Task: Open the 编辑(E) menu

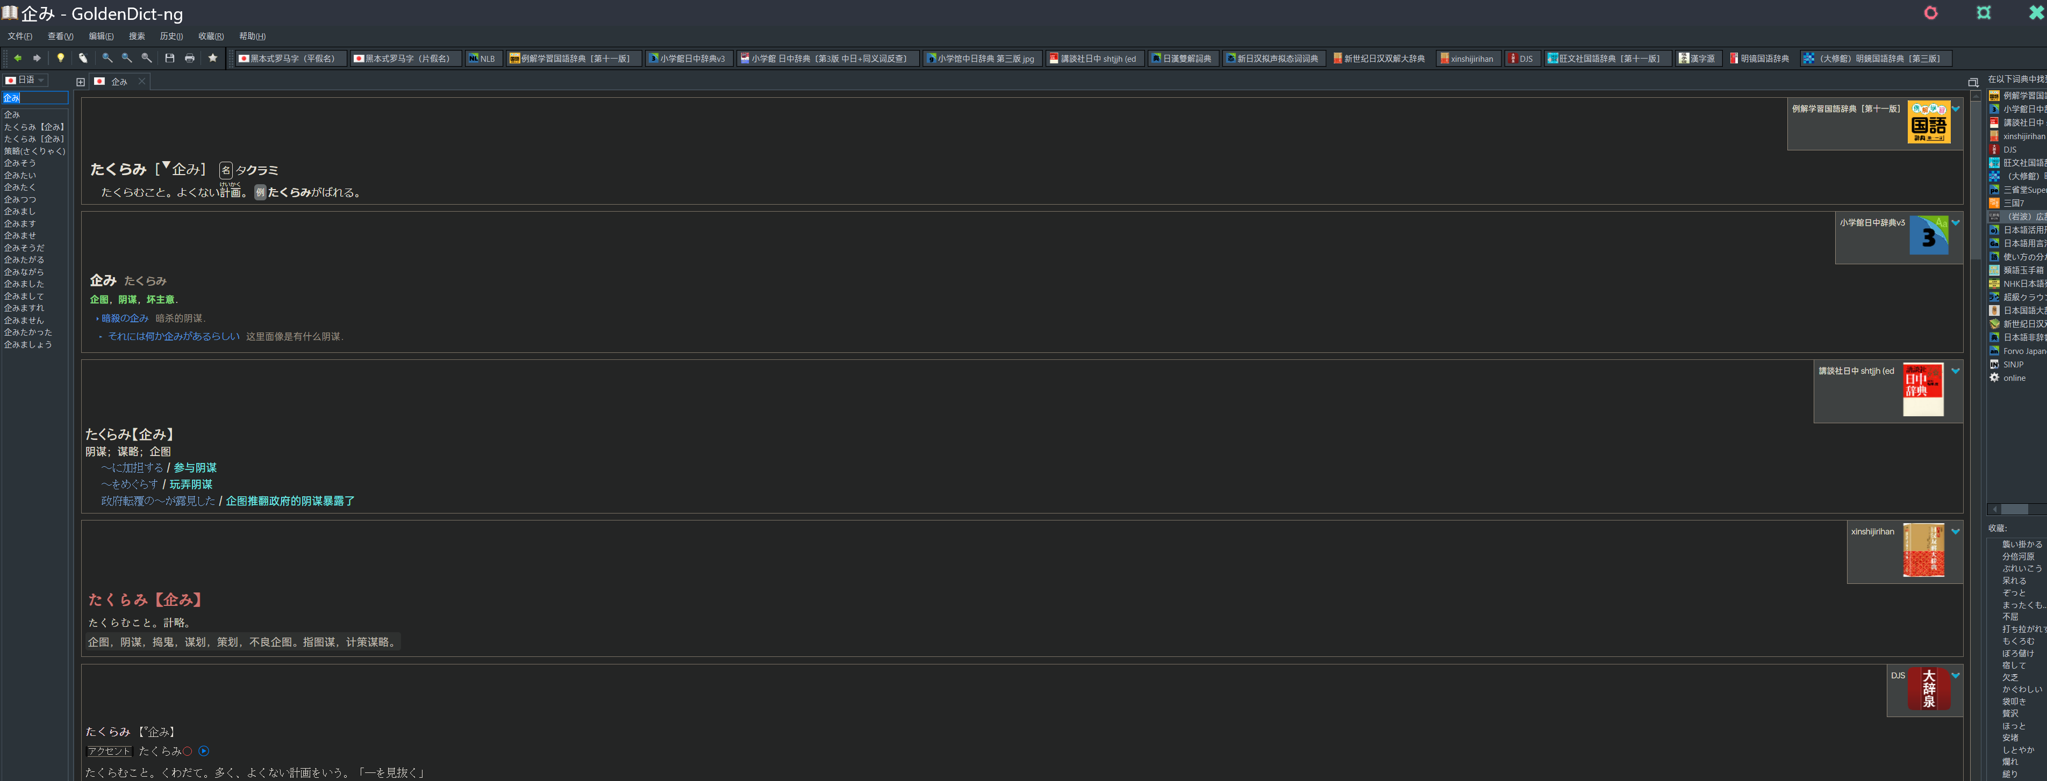Action: tap(101, 37)
